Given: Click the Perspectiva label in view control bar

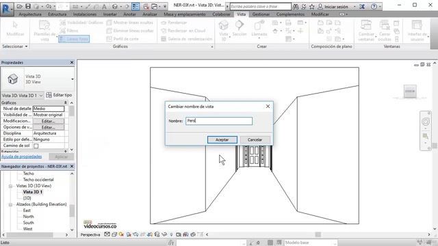Looking at the screenshot, I should (x=90, y=235).
